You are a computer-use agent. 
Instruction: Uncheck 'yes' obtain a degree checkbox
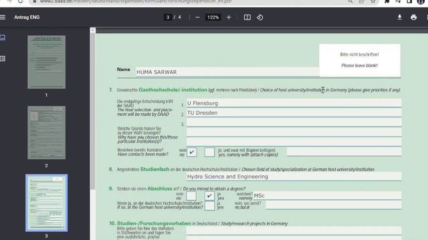pos(209,196)
